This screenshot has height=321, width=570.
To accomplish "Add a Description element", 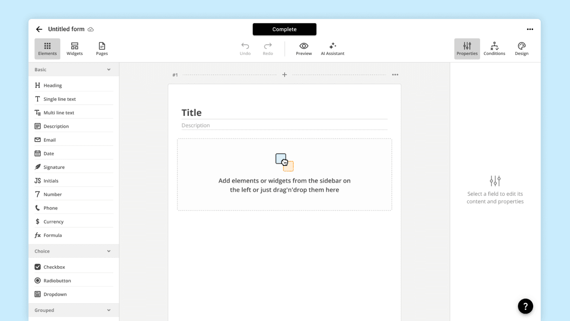I will click(74, 126).
